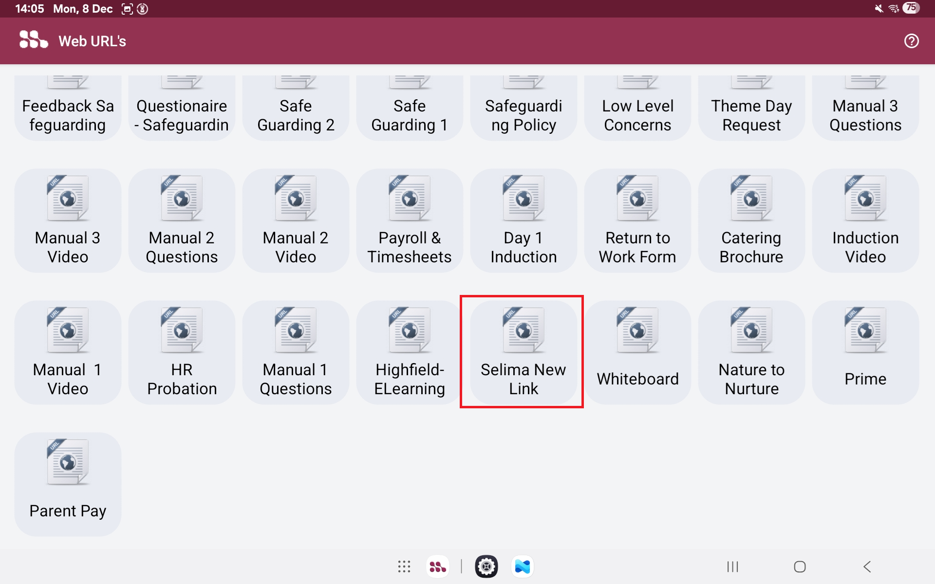This screenshot has width=935, height=584.
Task: Launch the Return to Work Form
Action: tap(637, 220)
